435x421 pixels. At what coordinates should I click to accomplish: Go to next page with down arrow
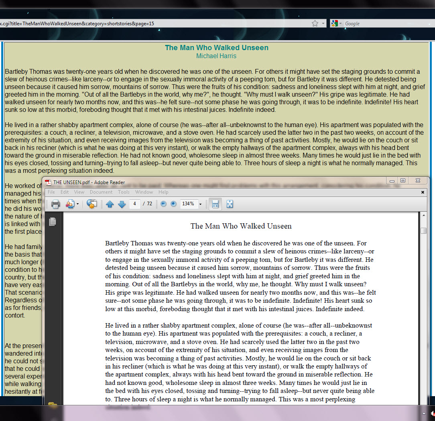[122, 204]
